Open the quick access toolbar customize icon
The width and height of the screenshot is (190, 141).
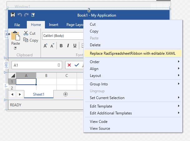(x=33, y=15)
